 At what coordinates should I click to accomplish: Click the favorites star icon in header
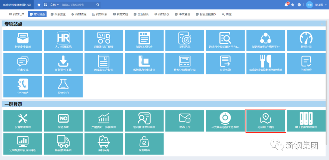(293, 5)
